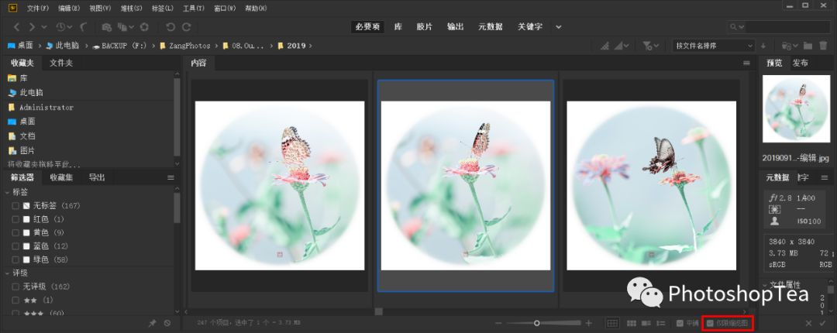Open the content panel options menu

tap(746, 63)
